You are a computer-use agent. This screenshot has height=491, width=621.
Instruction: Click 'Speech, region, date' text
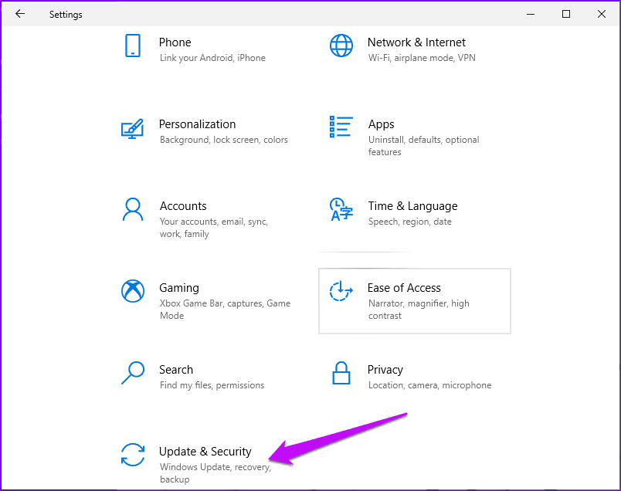pyautogui.click(x=410, y=222)
